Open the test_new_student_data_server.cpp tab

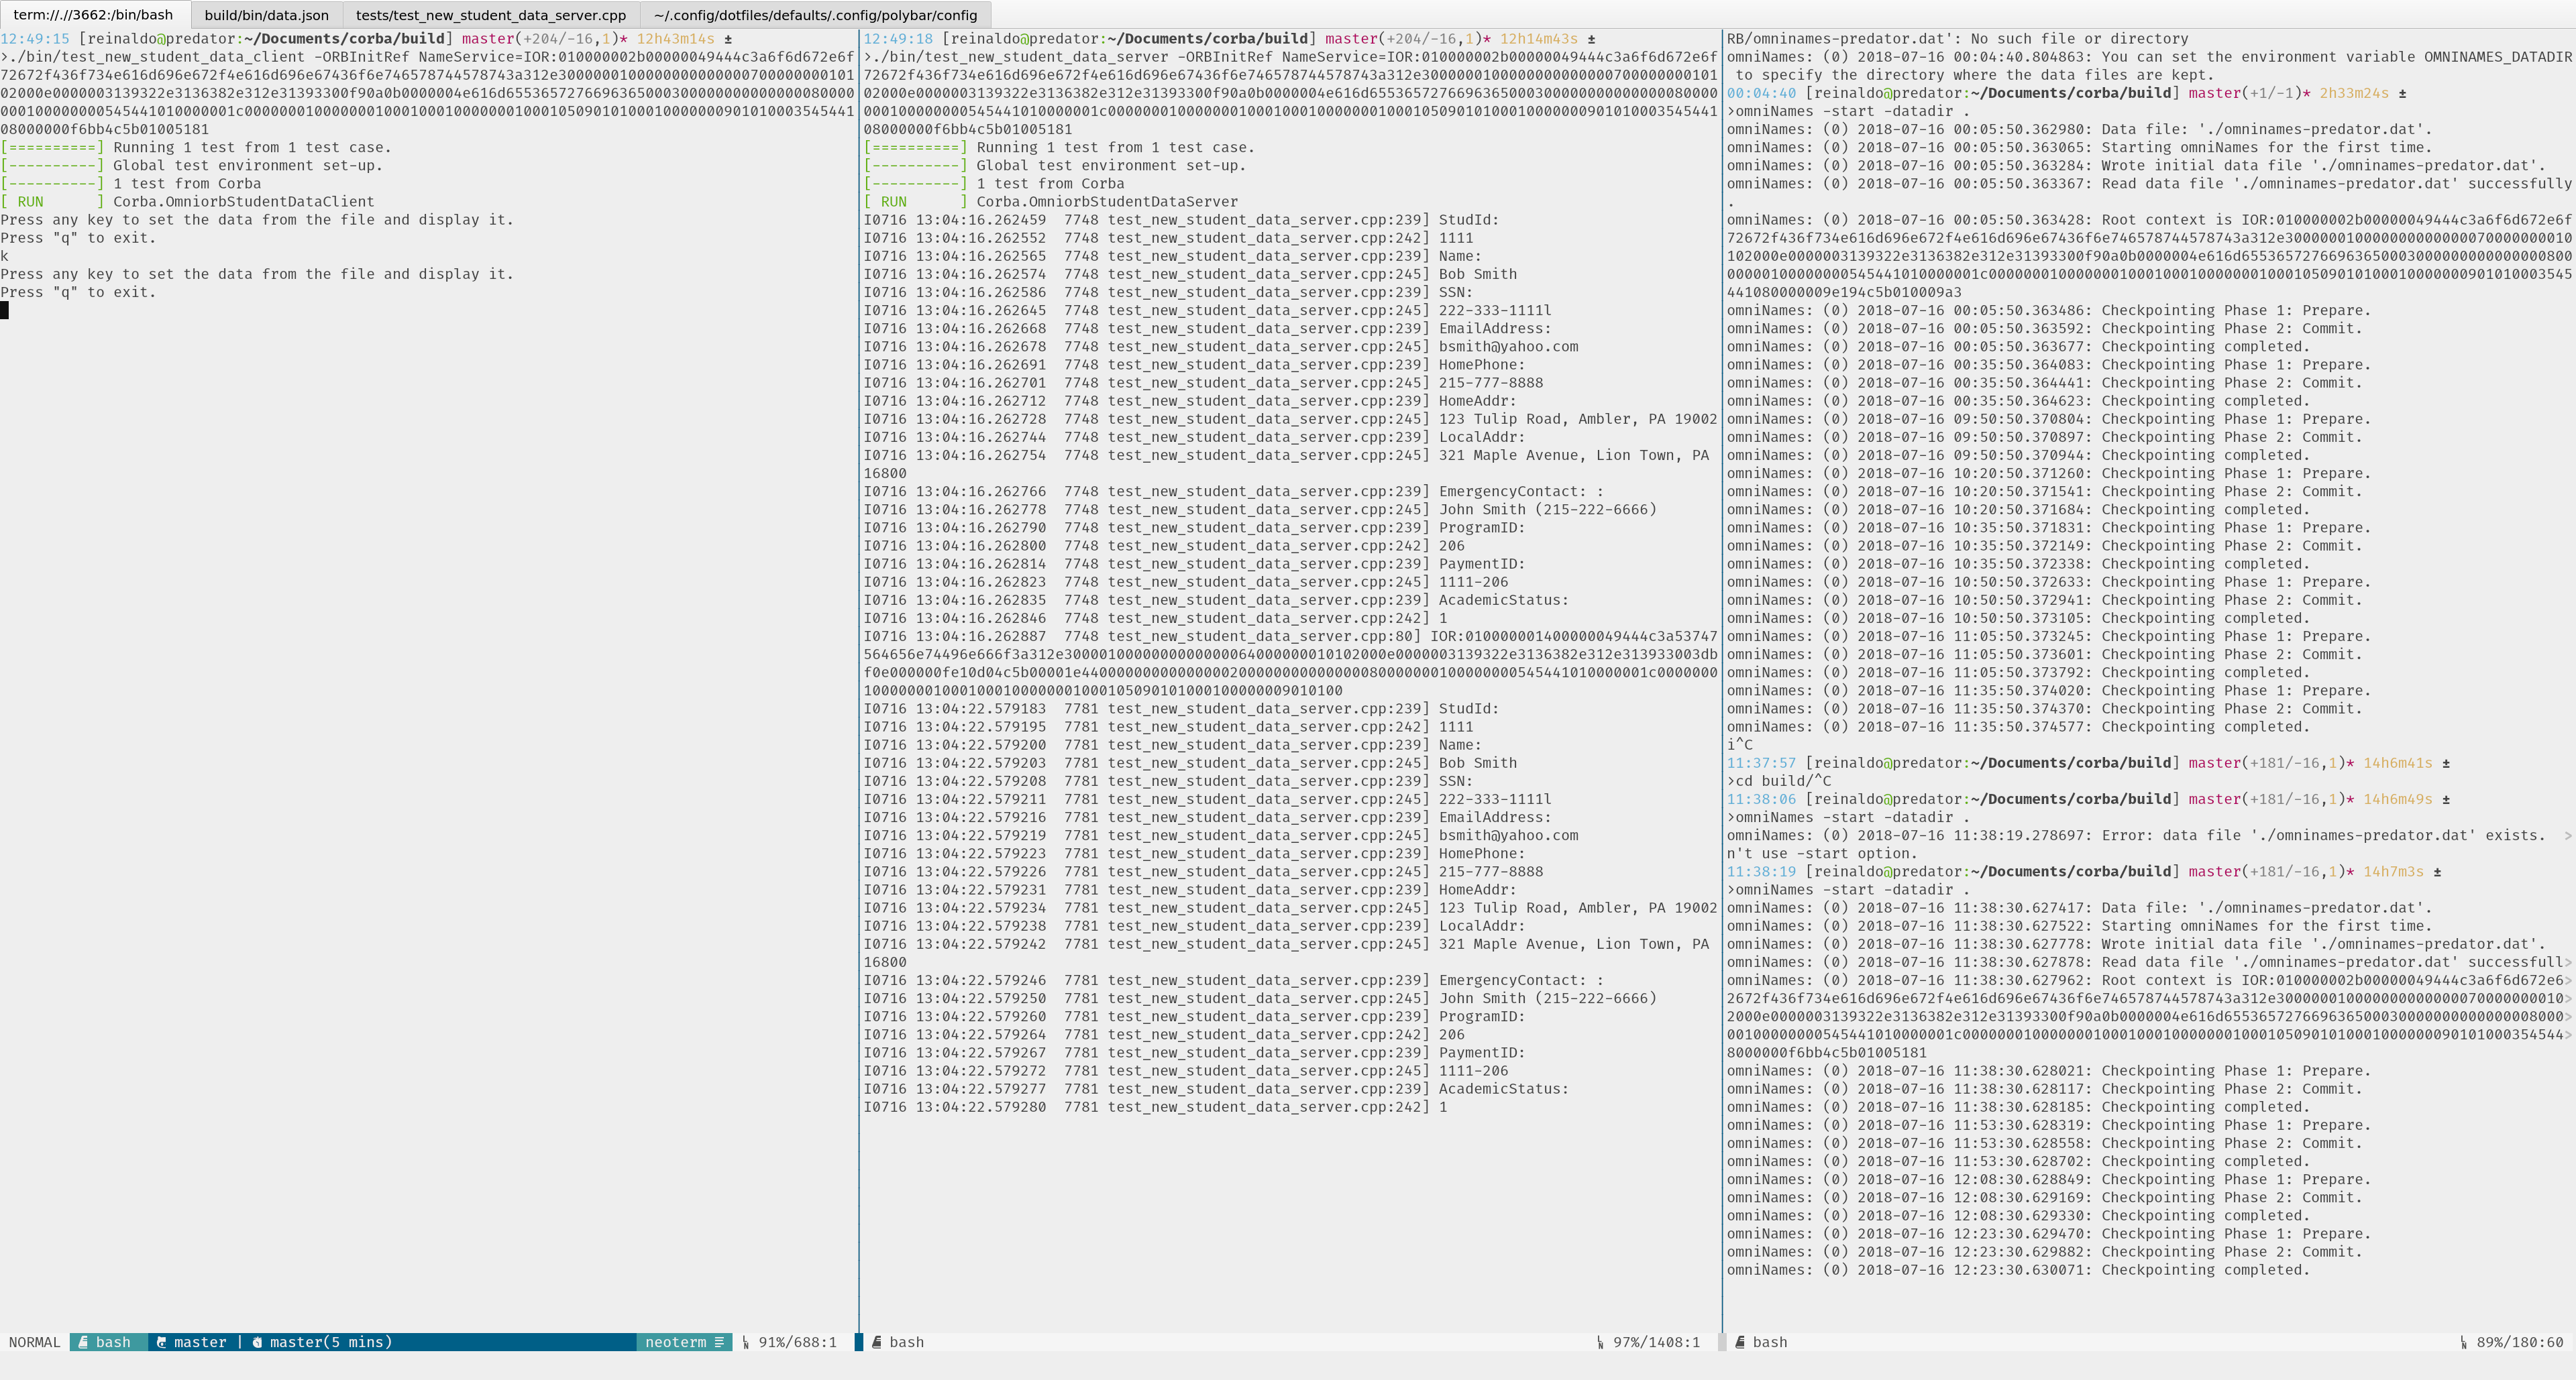[x=490, y=15]
